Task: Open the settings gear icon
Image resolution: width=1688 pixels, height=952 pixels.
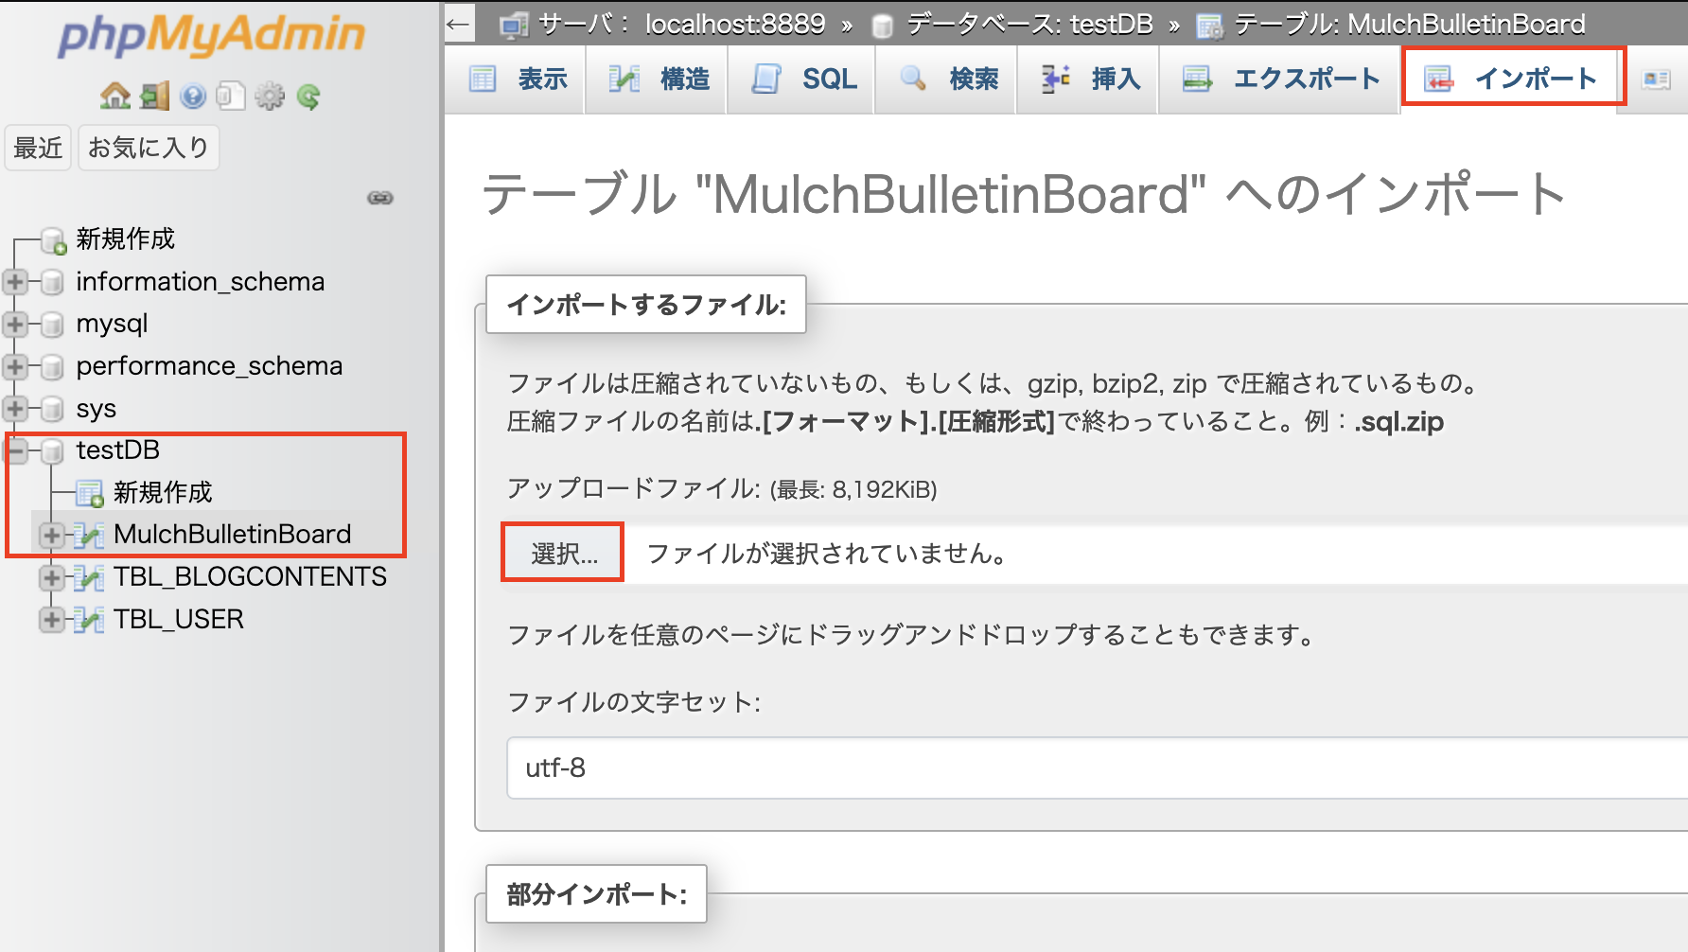Action: [x=269, y=95]
